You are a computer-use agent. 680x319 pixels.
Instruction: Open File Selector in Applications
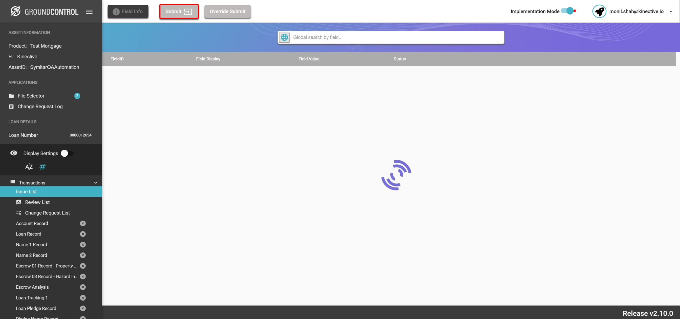pyautogui.click(x=31, y=96)
